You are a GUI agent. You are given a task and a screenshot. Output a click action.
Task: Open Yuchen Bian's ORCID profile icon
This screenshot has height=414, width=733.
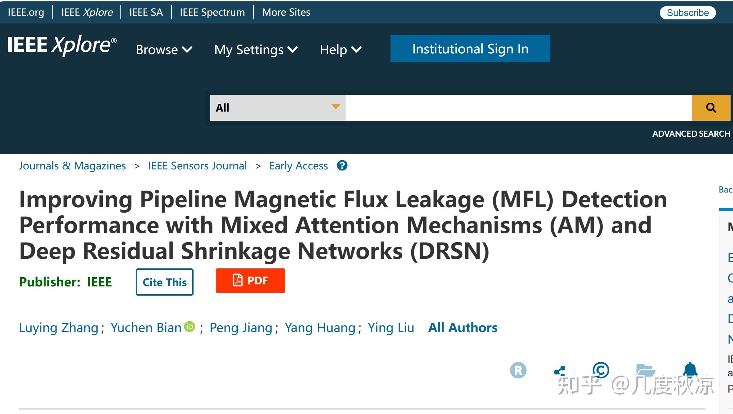pos(190,327)
